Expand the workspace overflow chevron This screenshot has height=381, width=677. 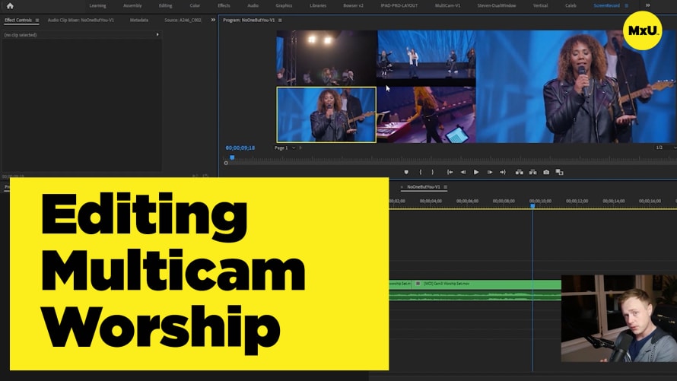coord(647,5)
